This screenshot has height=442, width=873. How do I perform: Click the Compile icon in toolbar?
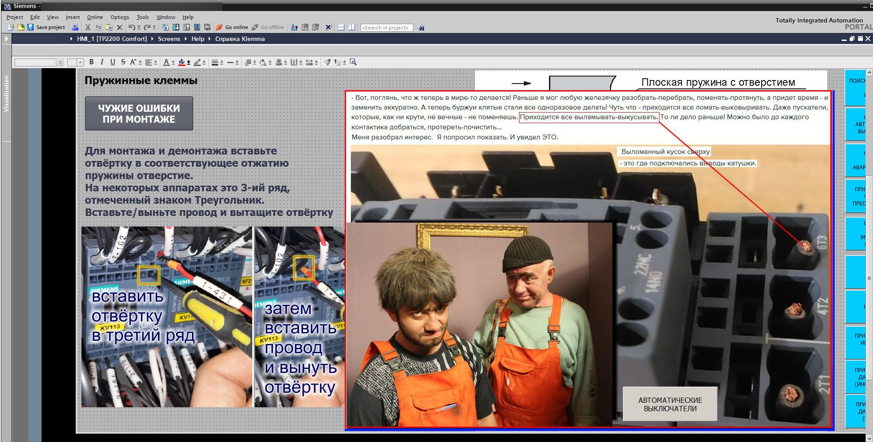(165, 27)
